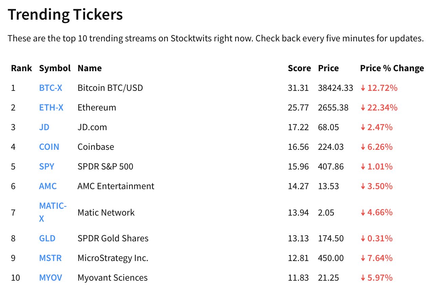This screenshot has height=301, width=442.
Task: Open the BTC-X ticker link
Action: click(51, 88)
